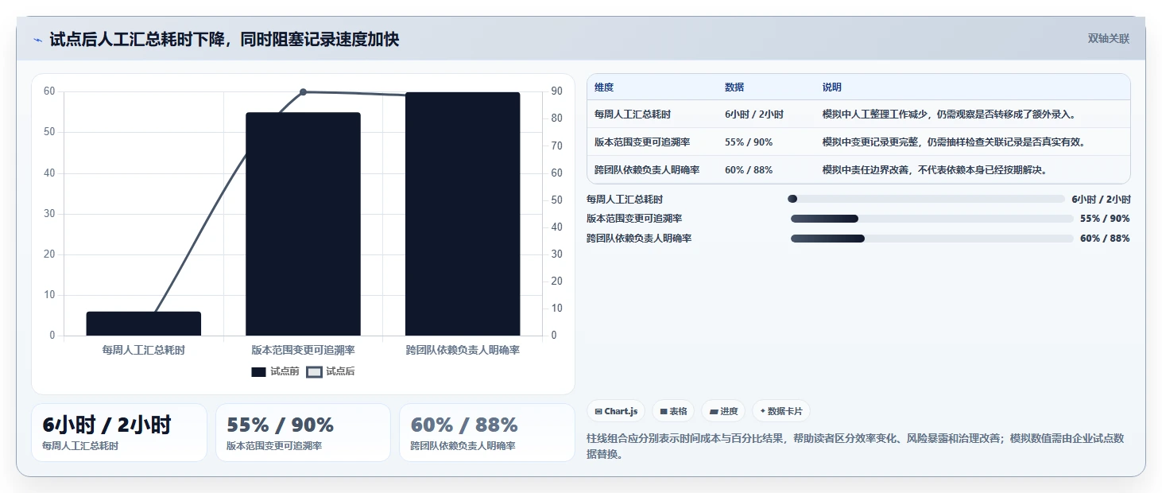1162x493 pixels.
Task: Click the 每周人工汇总耗时 caption in the data card
Action: point(80,446)
